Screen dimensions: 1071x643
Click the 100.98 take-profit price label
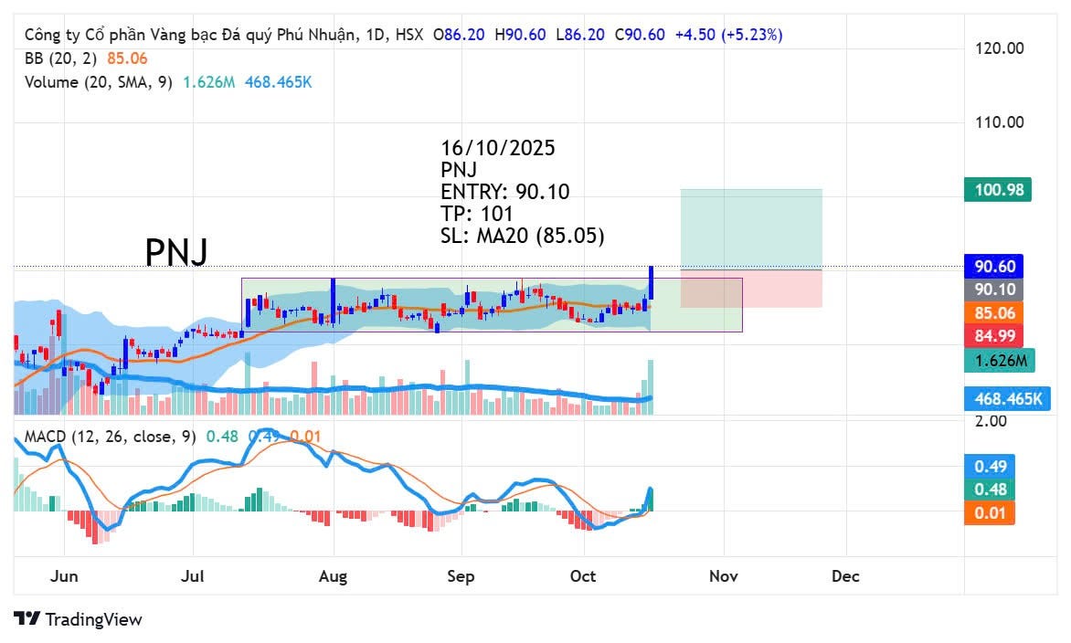(x=998, y=190)
